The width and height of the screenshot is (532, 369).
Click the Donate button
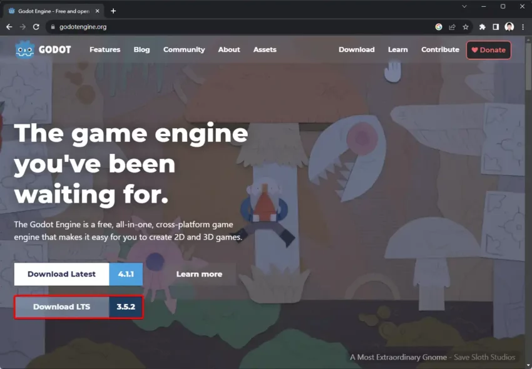pos(489,50)
